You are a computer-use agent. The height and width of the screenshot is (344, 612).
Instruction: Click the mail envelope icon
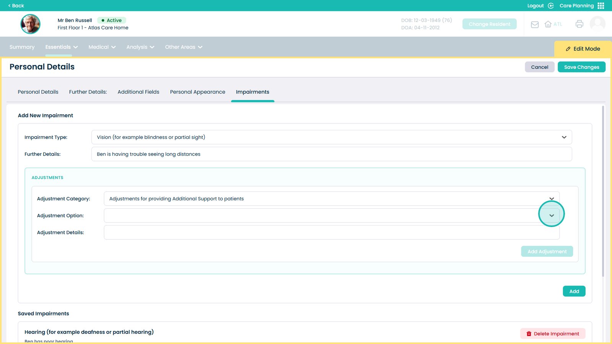point(535,24)
